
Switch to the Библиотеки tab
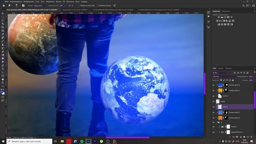click(x=226, y=11)
